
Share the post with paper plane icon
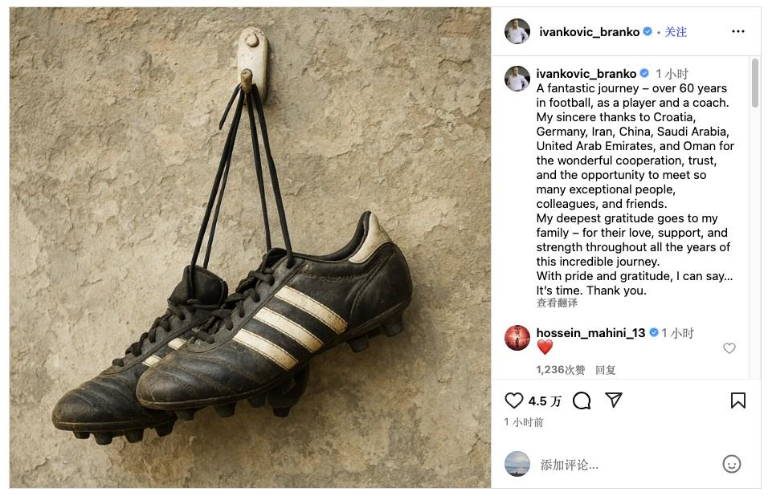pyautogui.click(x=613, y=400)
